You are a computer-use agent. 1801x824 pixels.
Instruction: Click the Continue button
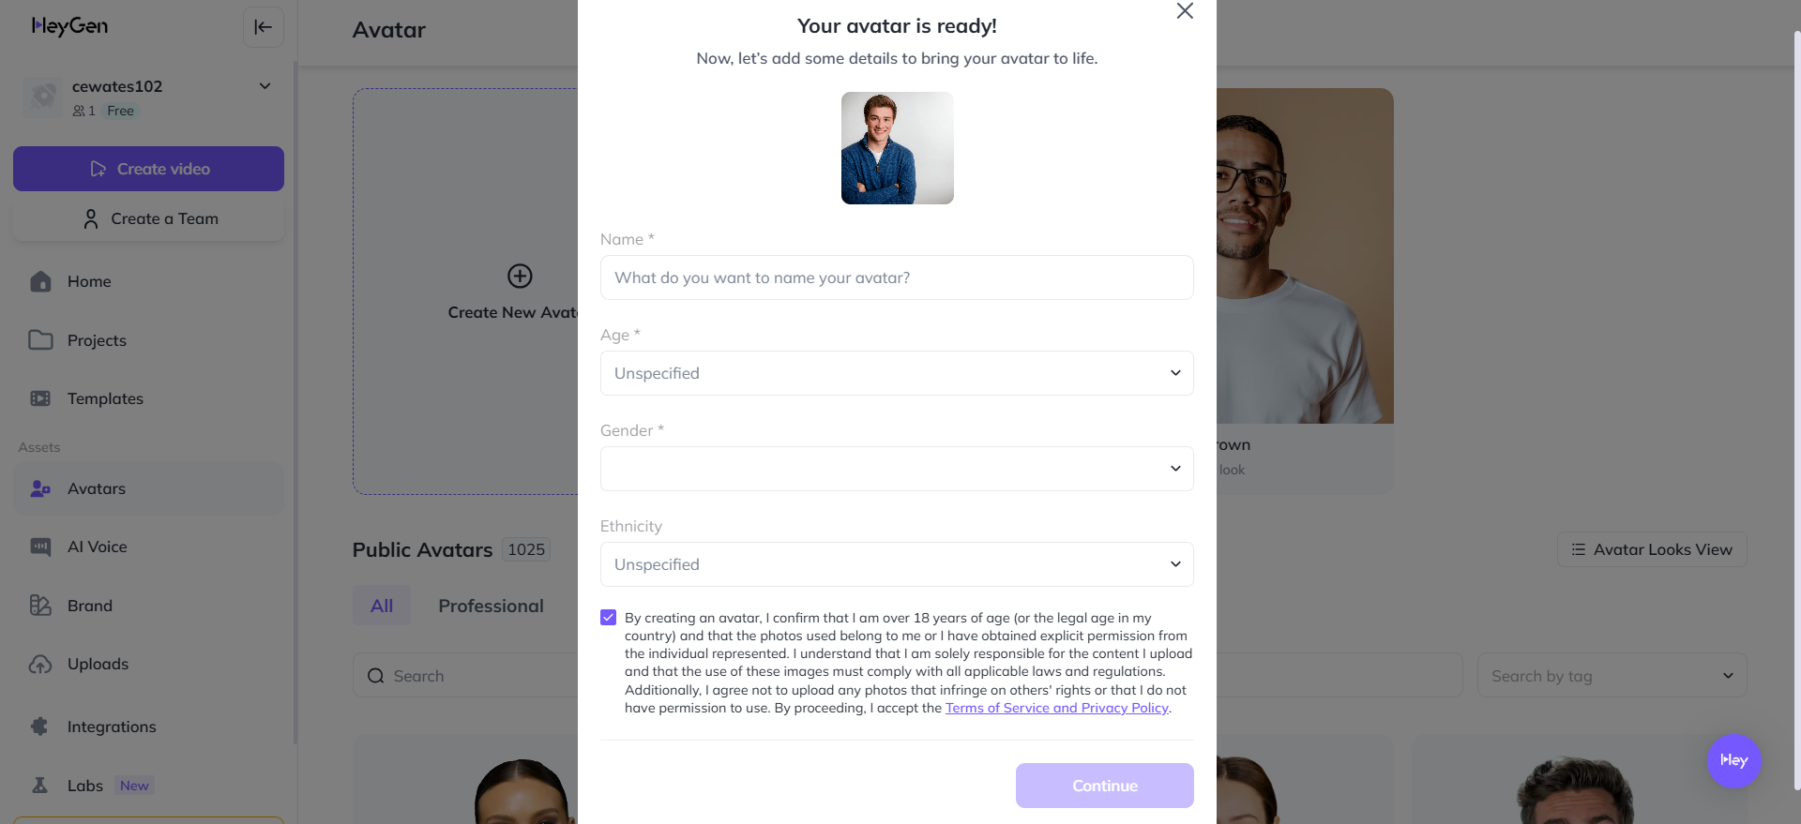(x=1104, y=786)
